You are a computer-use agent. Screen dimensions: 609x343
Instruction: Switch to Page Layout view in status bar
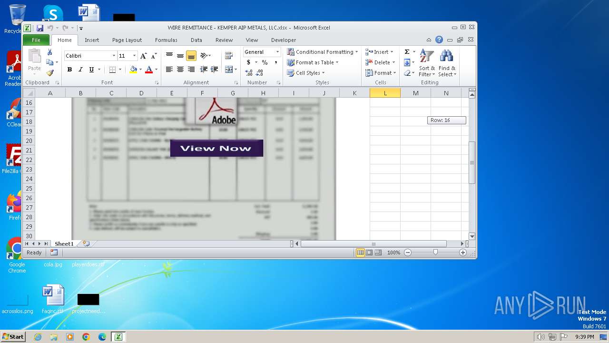[369, 252]
